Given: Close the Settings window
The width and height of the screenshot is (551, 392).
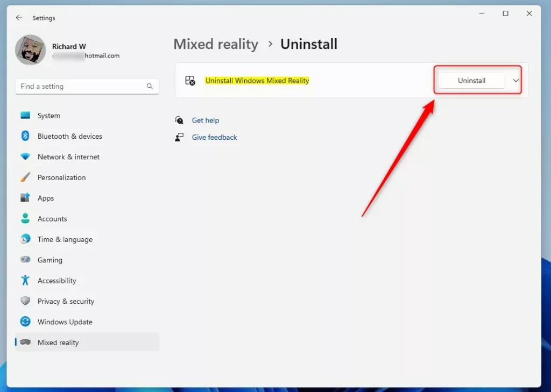Looking at the screenshot, I should (x=529, y=13).
